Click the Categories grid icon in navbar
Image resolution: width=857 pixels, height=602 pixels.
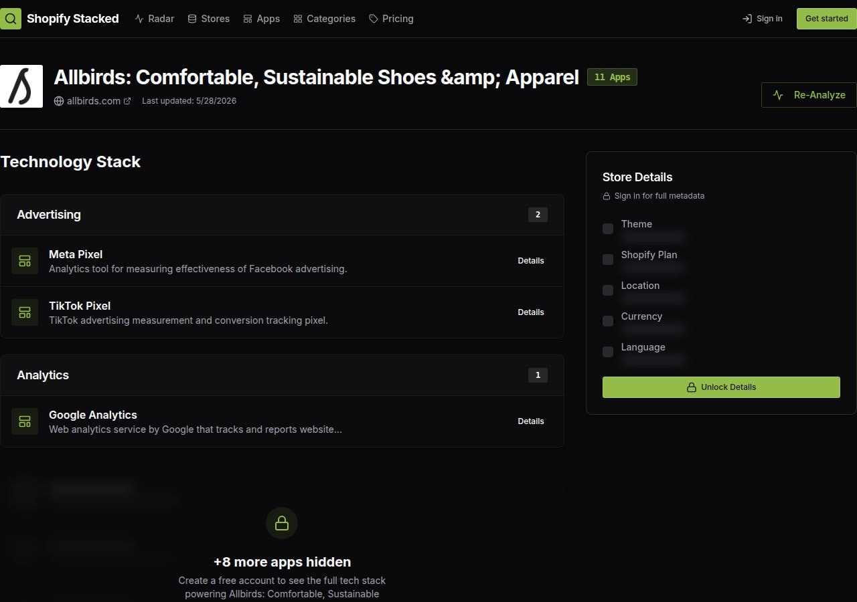click(x=298, y=19)
